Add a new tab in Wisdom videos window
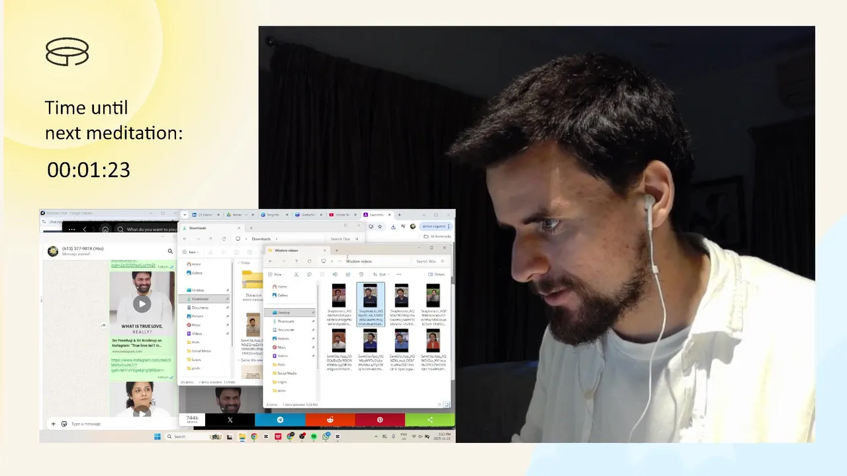Viewport: 847px width, 476px height. point(336,251)
